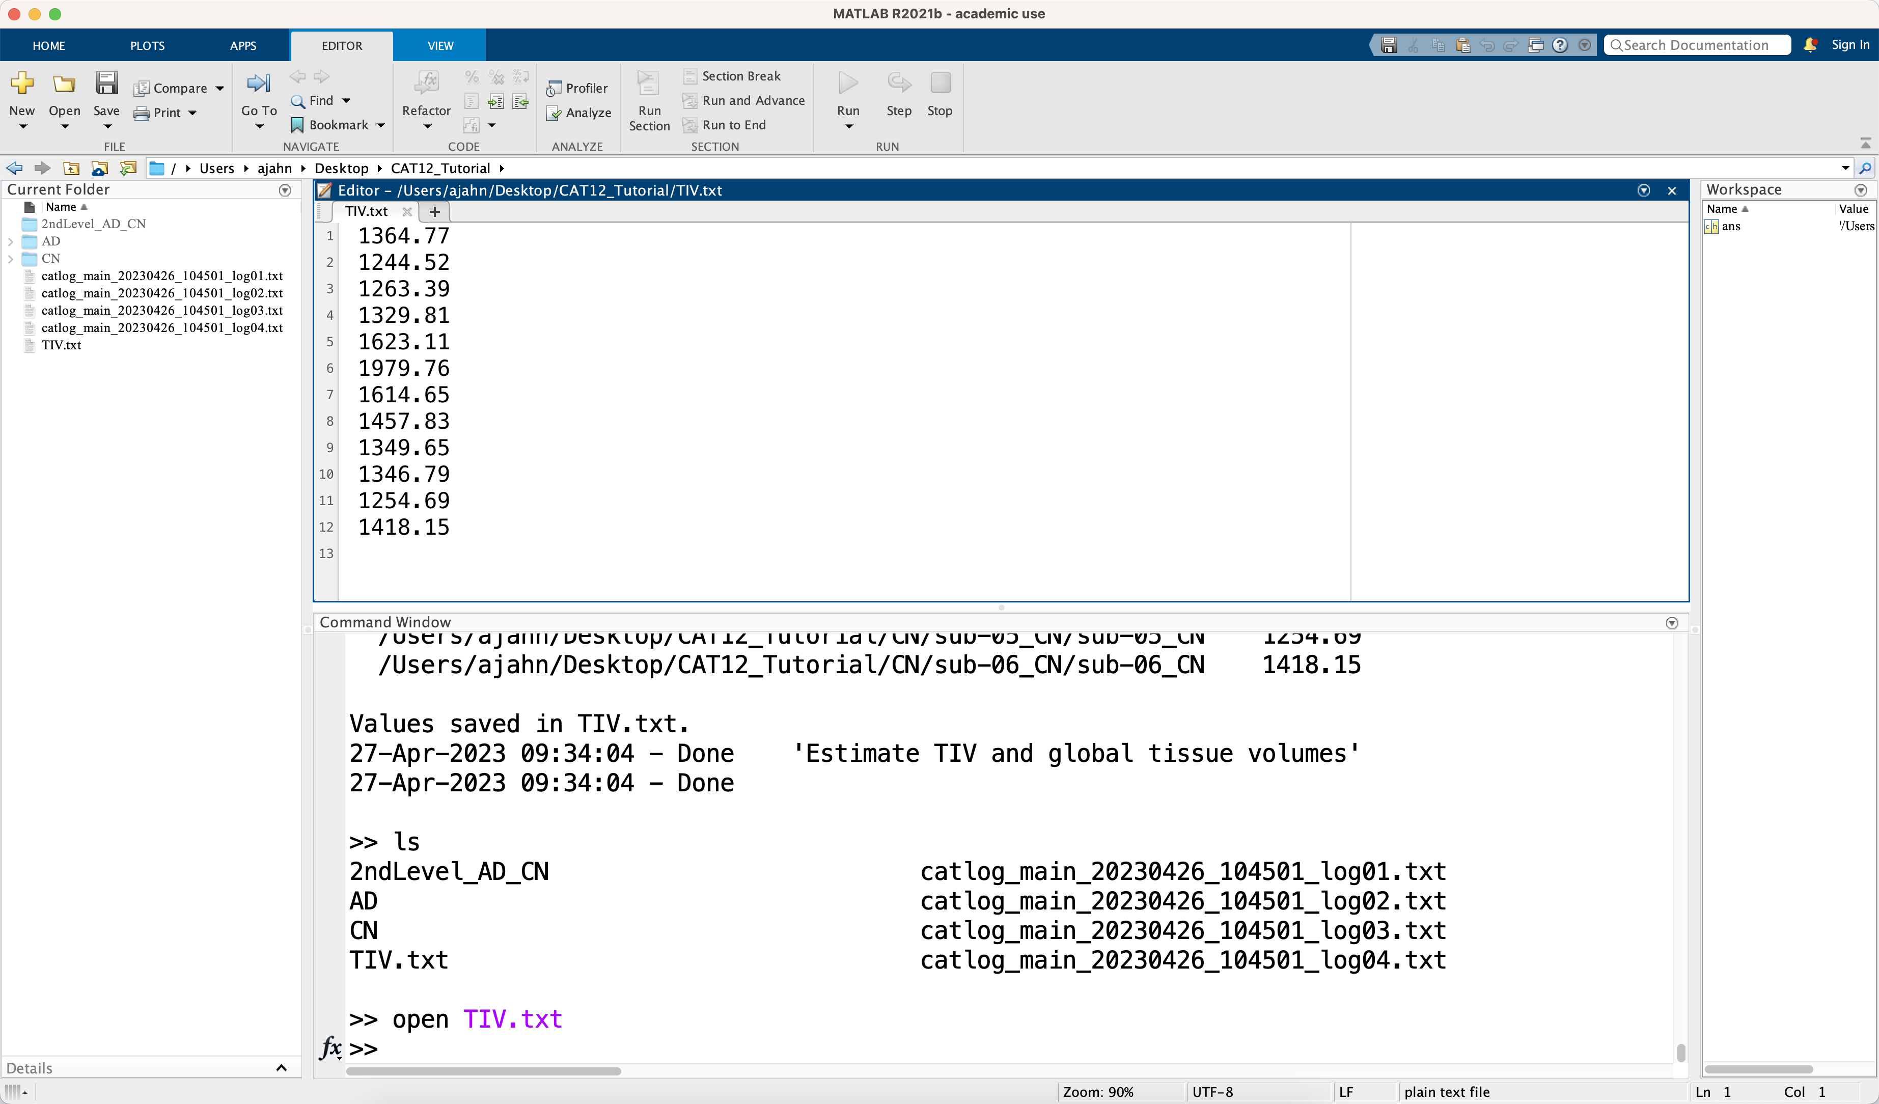Click the up one level folder icon
The image size is (1879, 1104).
[72, 169]
